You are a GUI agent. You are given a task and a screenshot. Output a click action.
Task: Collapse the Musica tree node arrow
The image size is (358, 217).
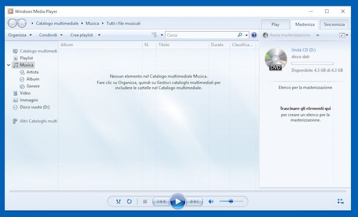click(9, 65)
